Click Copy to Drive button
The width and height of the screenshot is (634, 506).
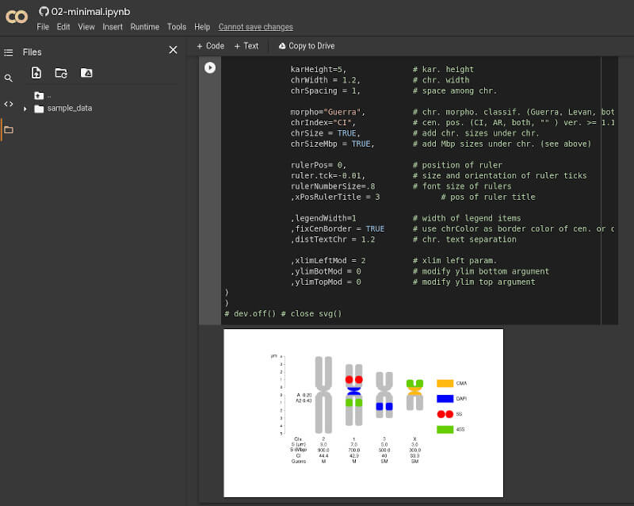(307, 46)
